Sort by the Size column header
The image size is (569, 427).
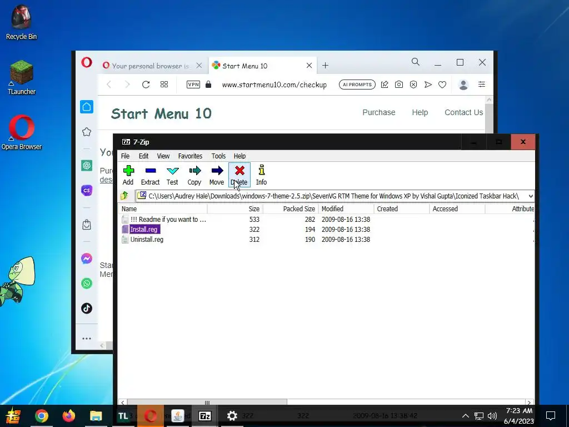(x=235, y=209)
